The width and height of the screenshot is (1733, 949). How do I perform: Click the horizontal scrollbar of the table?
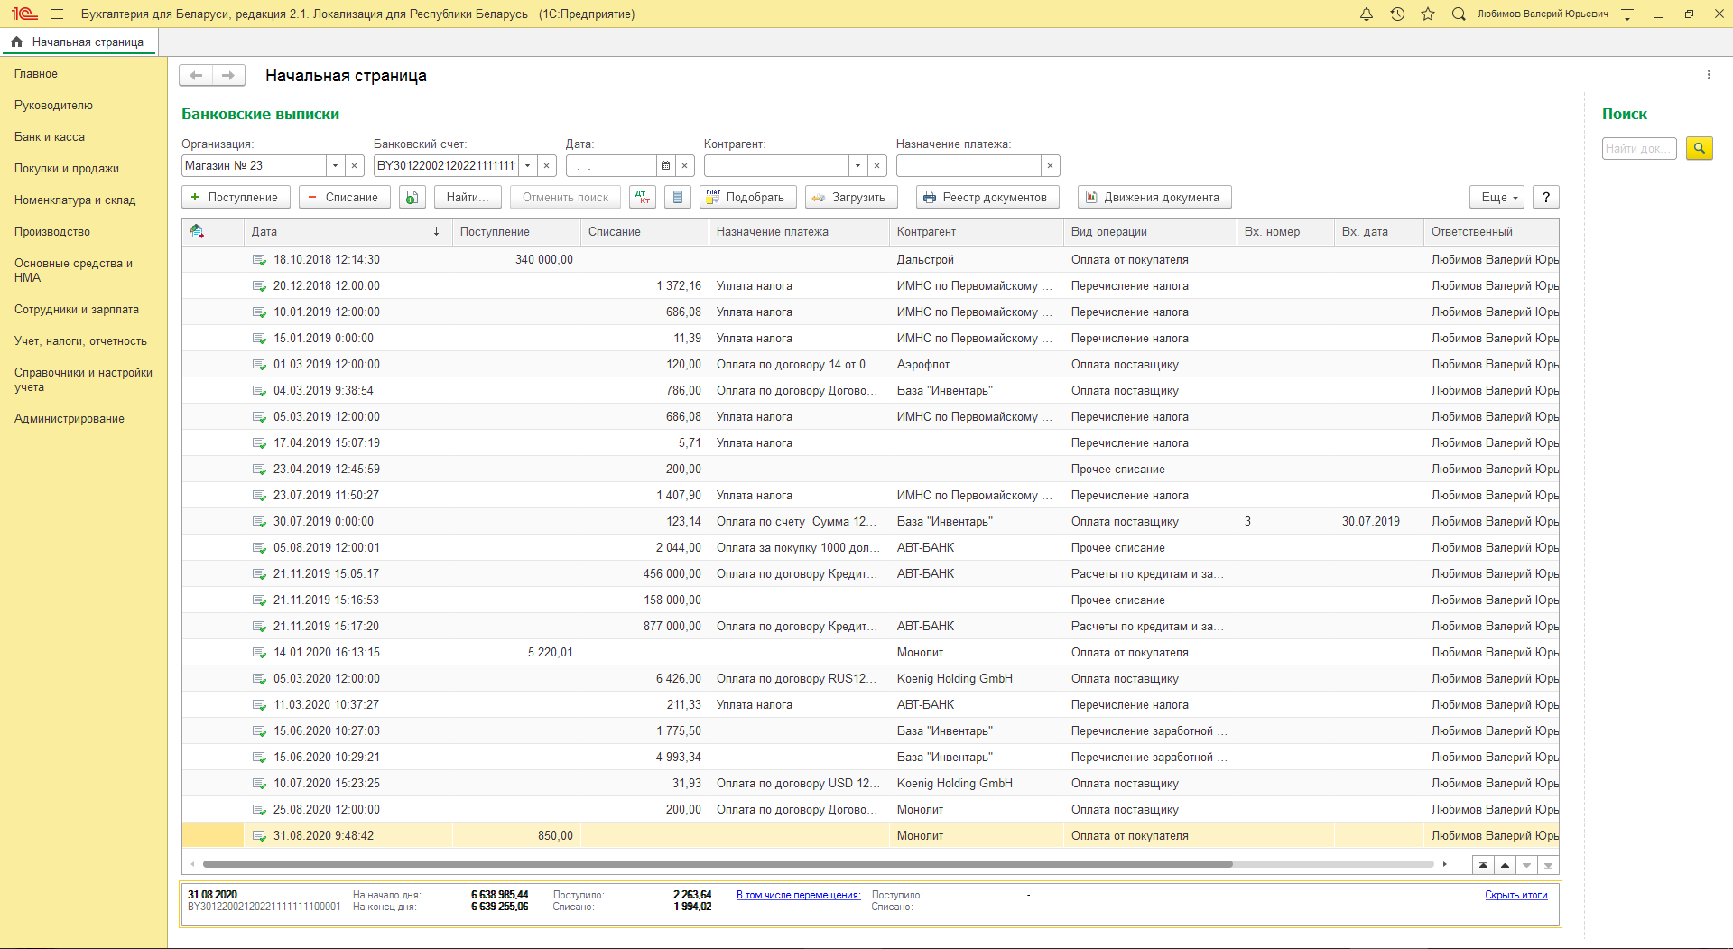pos(718,864)
